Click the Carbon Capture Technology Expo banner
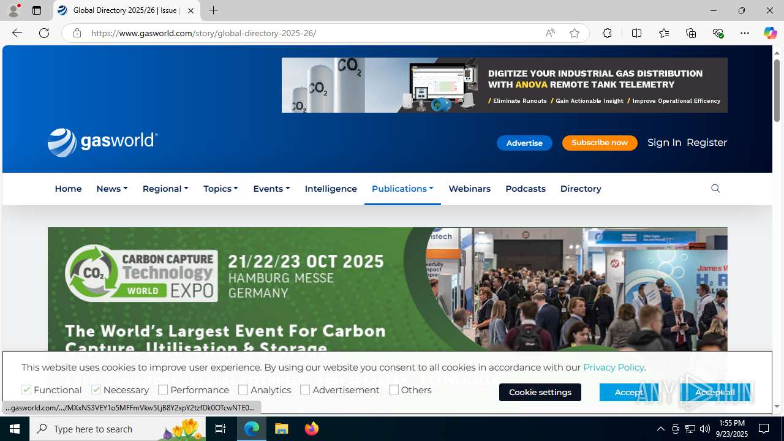 (388, 289)
